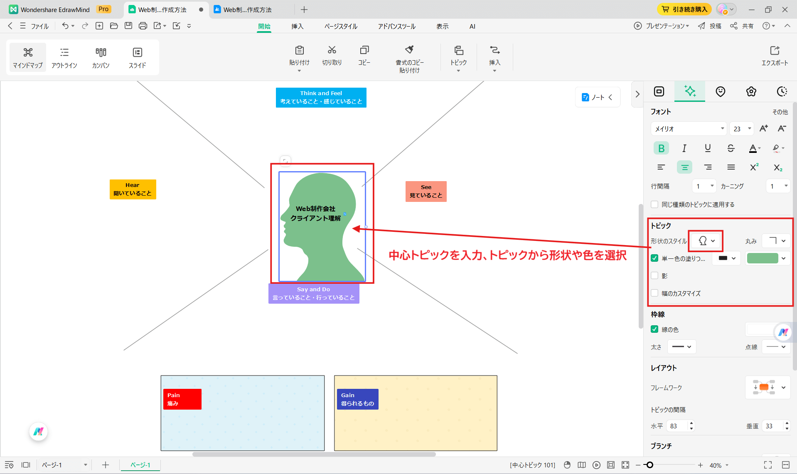Open the emoji/sticker panel in the sidebar
The height and width of the screenshot is (474, 797).
pyautogui.click(x=720, y=91)
